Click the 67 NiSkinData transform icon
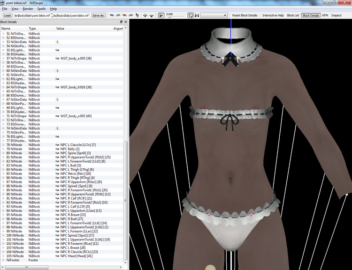The width and height of the screenshot is (352, 270). (x=57, y=99)
